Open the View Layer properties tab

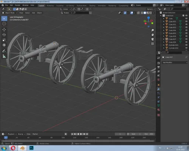click(x=158, y=71)
